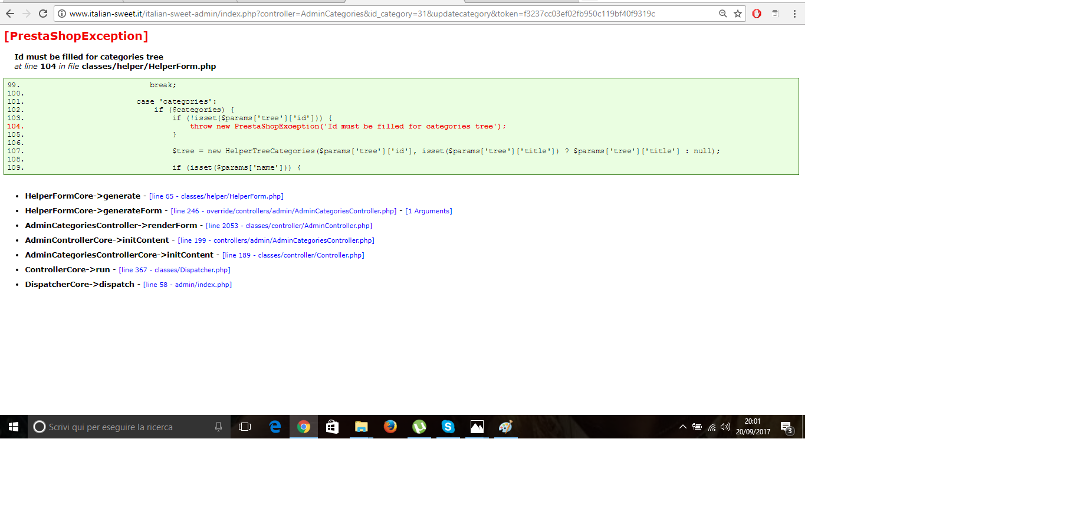
Task: Click the 'HelperFormCore->generateForm' trace entry
Action: [93, 211]
